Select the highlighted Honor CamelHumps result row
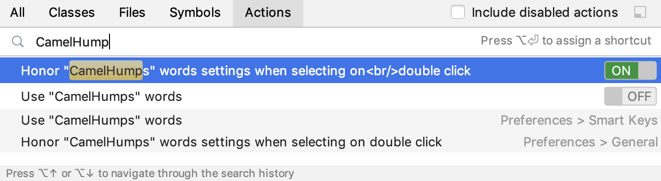Viewport: 661px width, 181px height. tap(330, 71)
